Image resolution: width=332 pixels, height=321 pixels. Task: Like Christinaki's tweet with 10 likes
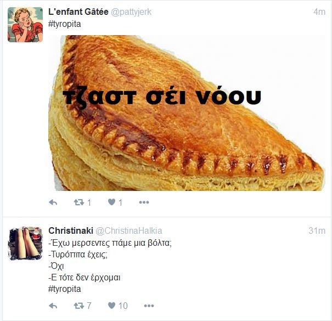(x=111, y=305)
